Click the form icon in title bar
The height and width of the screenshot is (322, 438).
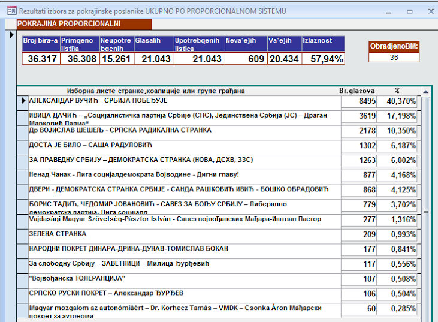(12, 11)
